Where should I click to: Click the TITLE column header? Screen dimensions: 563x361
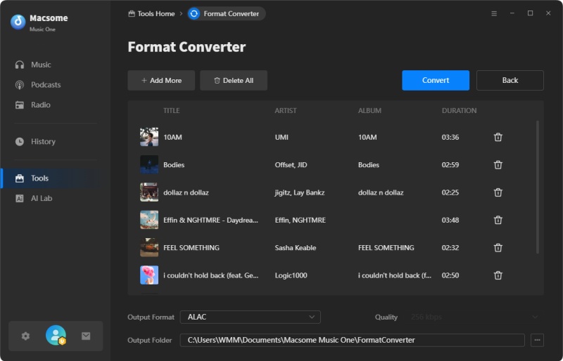coord(171,110)
